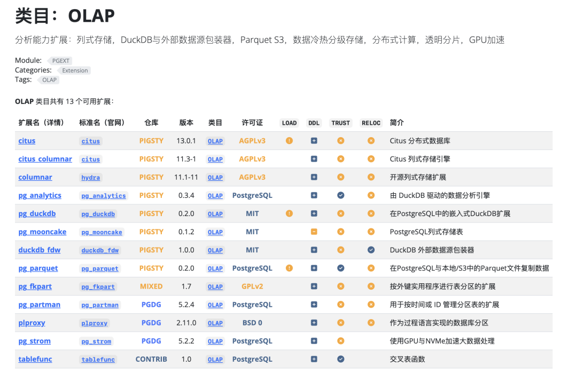Click the RELOC checkmark icon for duckdb_fdw
Viewport: 577px width, 374px height.
pos(371,250)
